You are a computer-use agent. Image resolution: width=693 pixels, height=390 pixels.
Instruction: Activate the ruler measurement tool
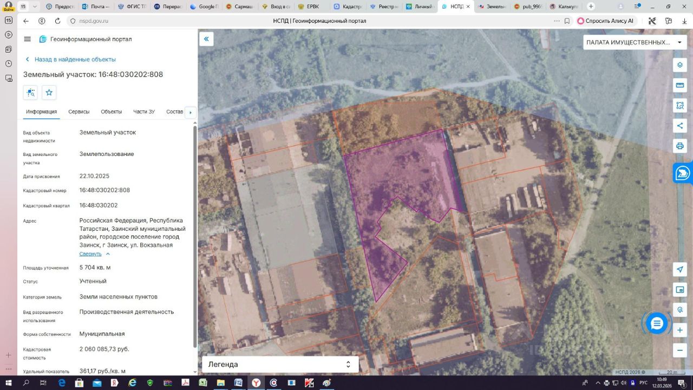coord(680,86)
